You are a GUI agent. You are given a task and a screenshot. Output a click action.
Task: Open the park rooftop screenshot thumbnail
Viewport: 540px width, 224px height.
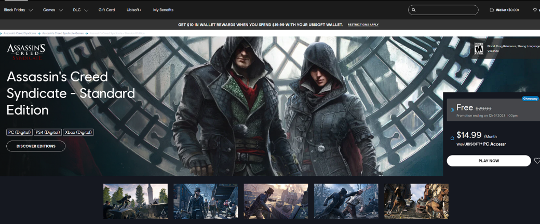pyautogui.click(x=136, y=201)
